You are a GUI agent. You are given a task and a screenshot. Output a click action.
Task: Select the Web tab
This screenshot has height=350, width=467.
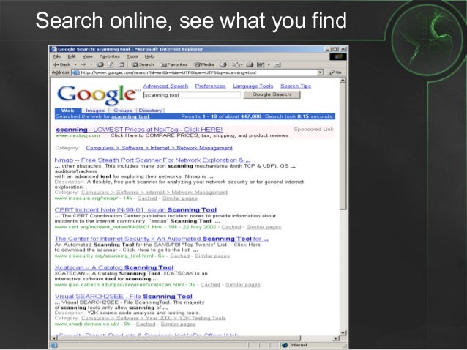pyautogui.click(x=68, y=111)
